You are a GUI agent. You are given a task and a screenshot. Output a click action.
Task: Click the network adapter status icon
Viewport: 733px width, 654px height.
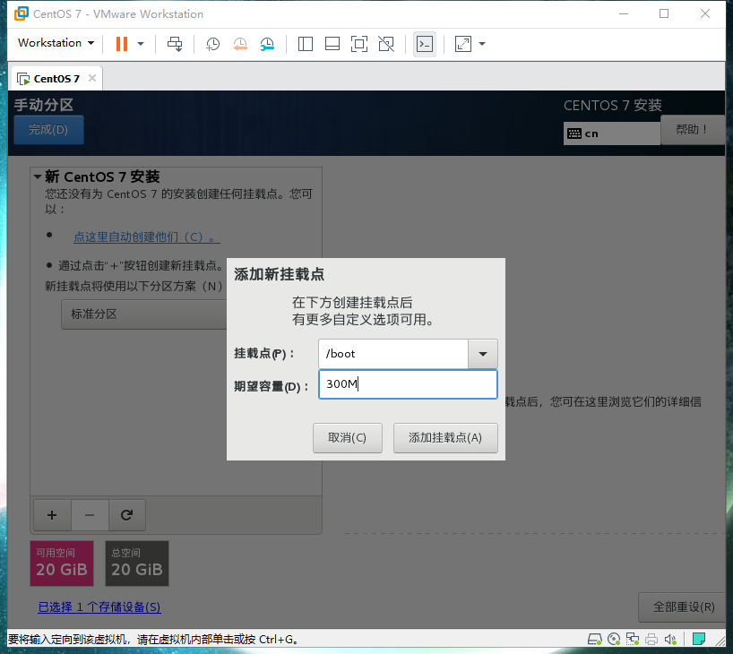(x=633, y=639)
